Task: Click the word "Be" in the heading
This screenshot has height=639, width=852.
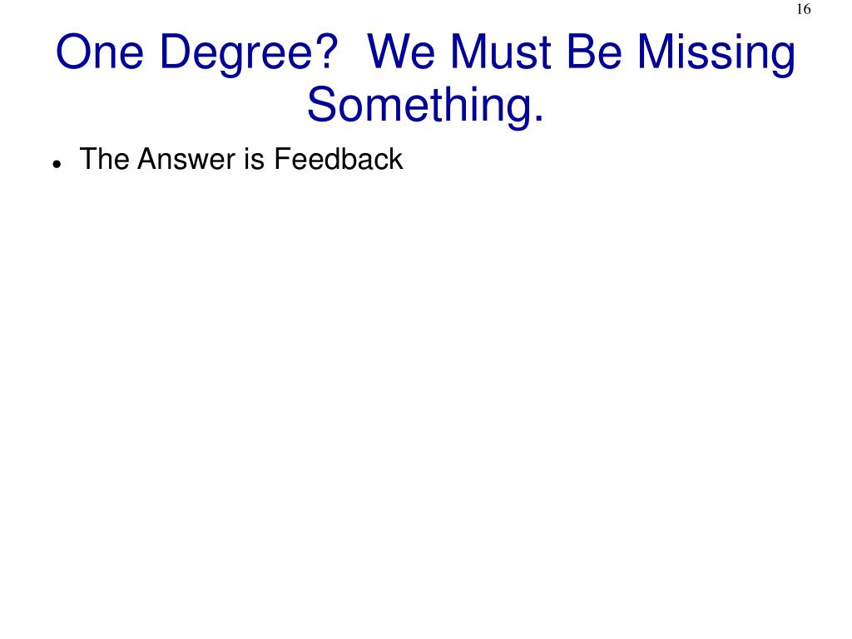Action: click(594, 52)
